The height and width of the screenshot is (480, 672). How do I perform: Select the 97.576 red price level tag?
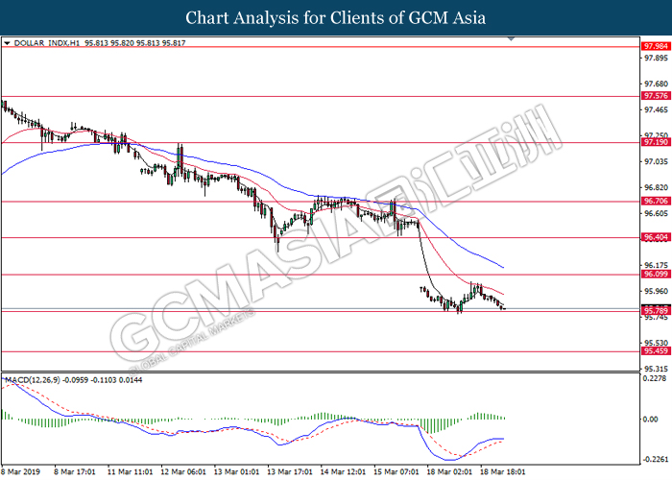[656, 96]
